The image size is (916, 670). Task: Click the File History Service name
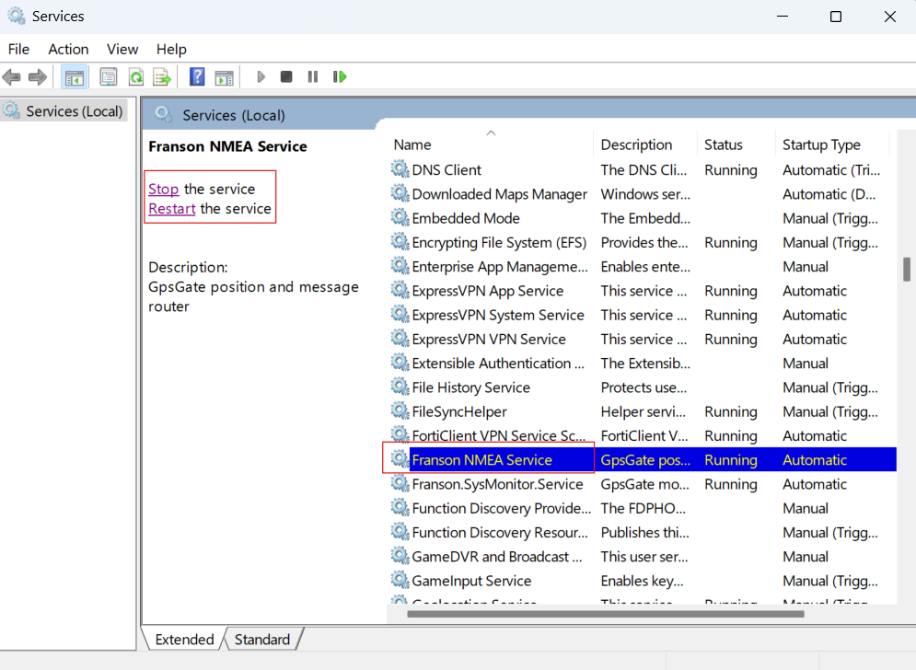pyautogui.click(x=470, y=387)
